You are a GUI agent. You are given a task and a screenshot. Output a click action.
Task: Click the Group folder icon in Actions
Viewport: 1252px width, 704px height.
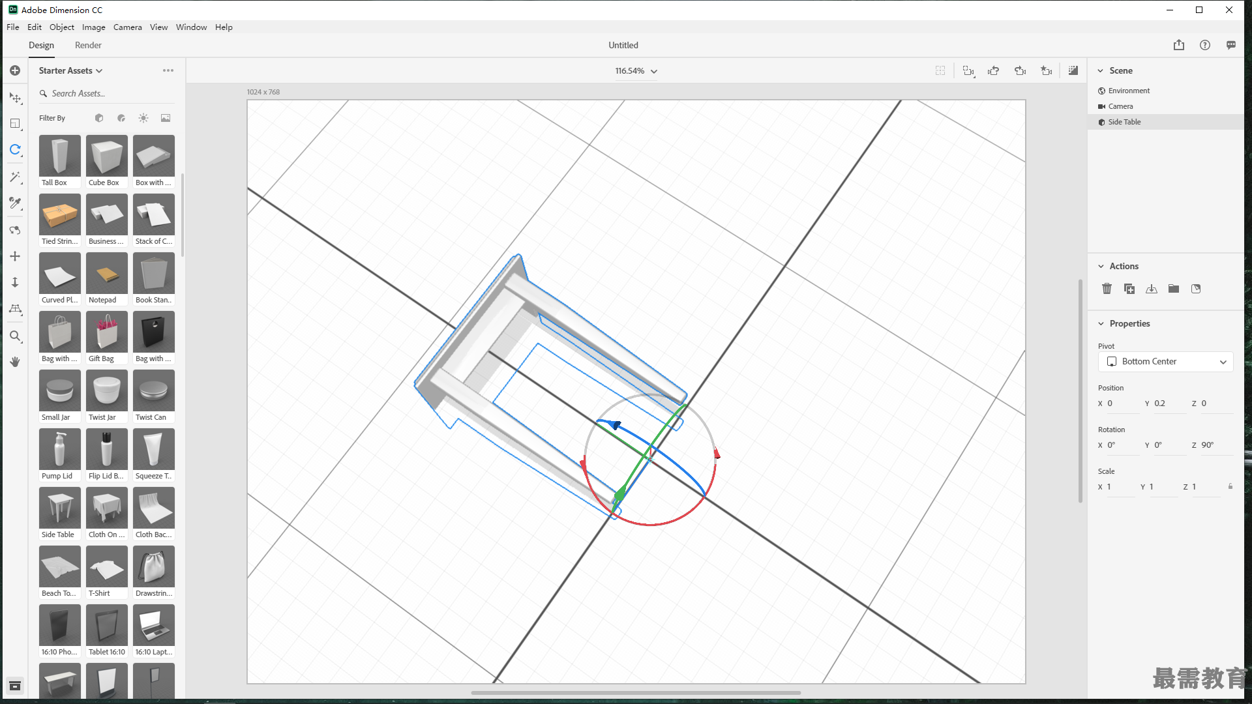(x=1174, y=289)
